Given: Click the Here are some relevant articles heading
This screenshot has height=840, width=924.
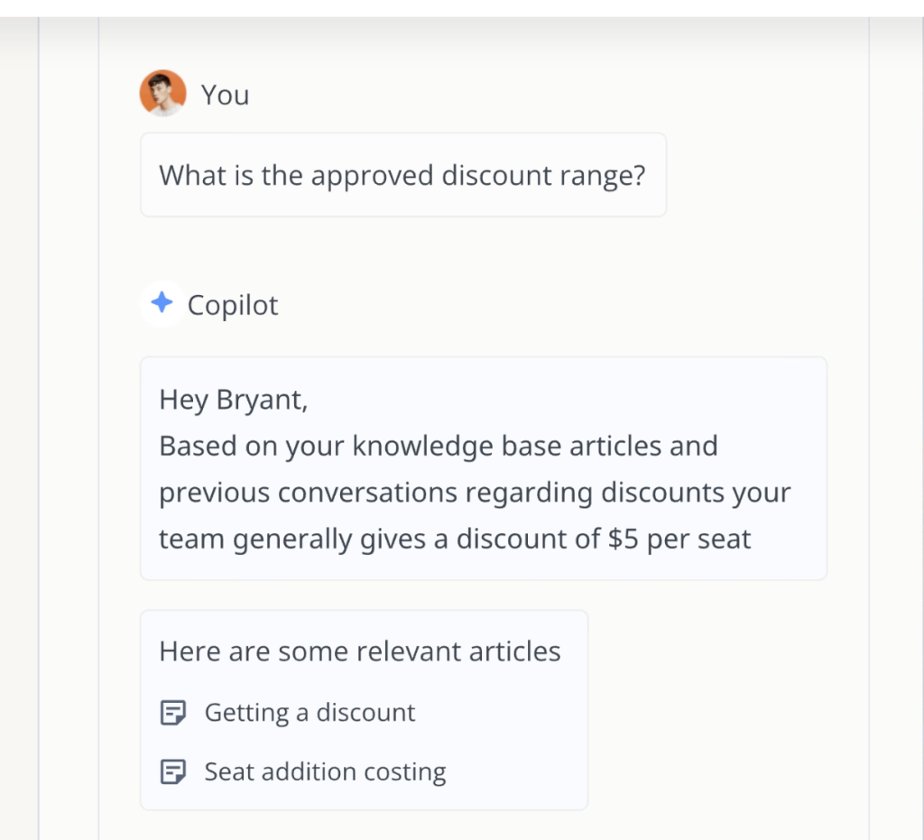Looking at the screenshot, I should point(360,651).
